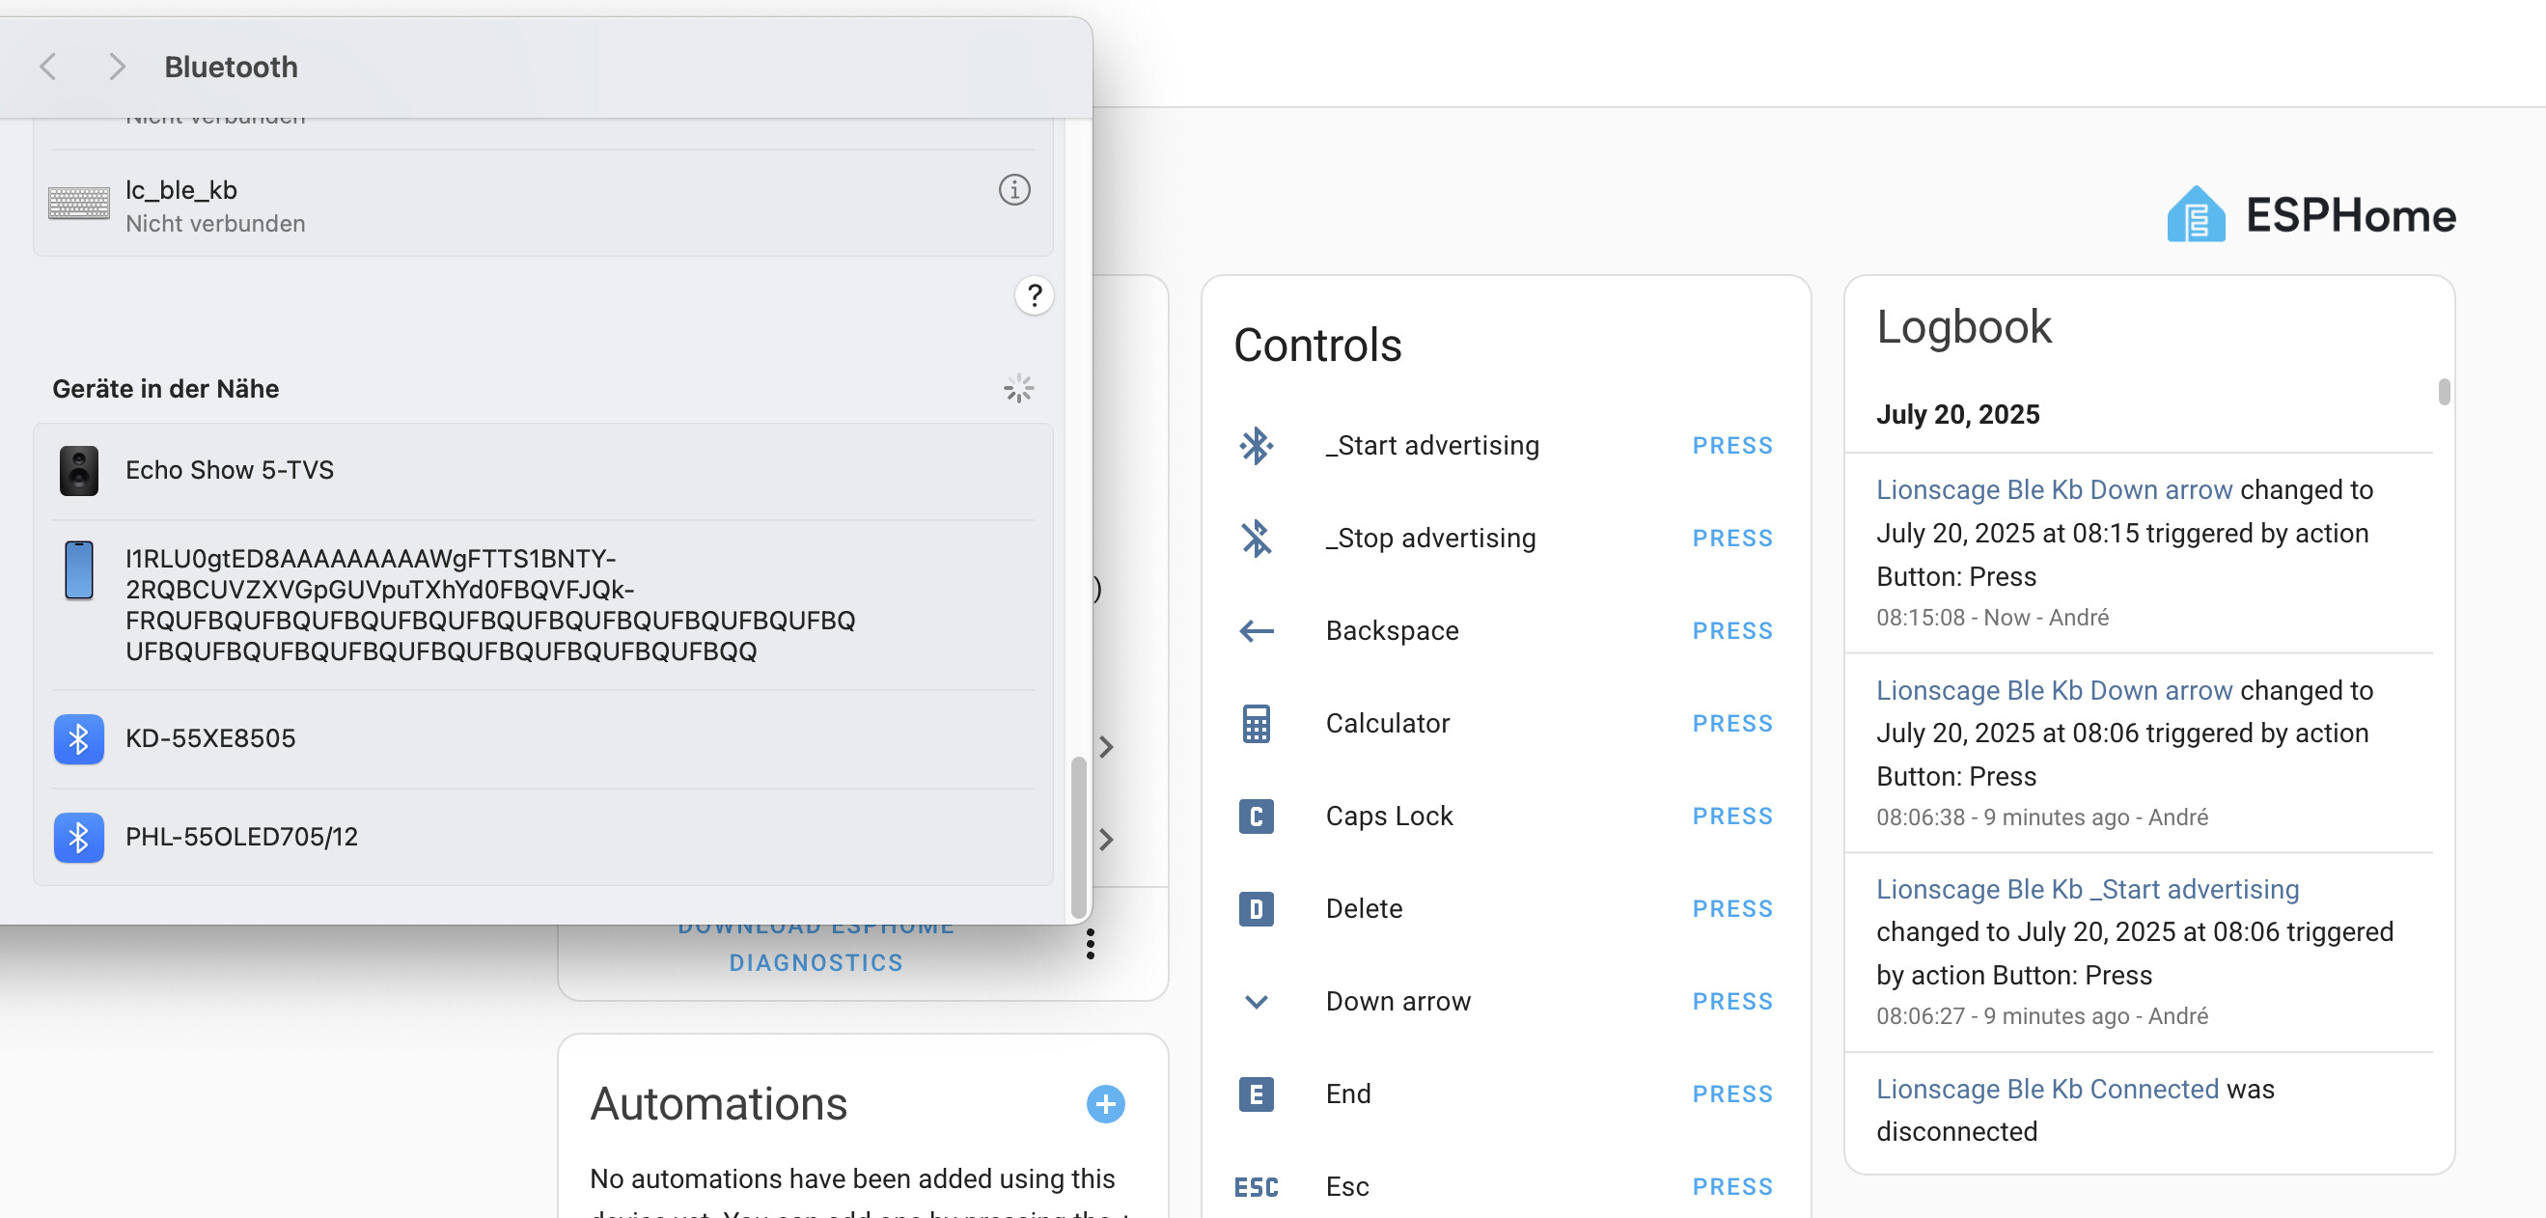Show info for the lc_ble_kb device
This screenshot has height=1218, width=2546.
(1014, 190)
